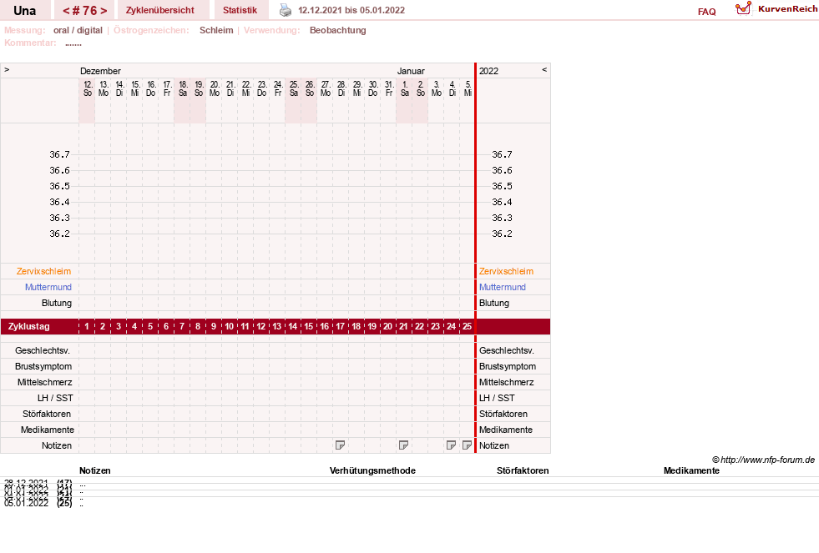Select the Una user tab
The height and width of the screenshot is (553, 819).
24,11
